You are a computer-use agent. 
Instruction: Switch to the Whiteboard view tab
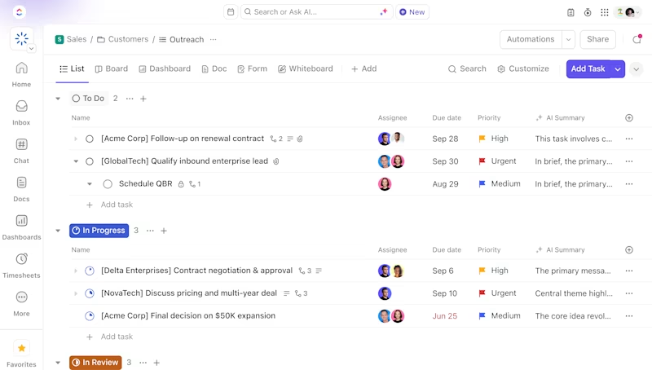point(305,68)
